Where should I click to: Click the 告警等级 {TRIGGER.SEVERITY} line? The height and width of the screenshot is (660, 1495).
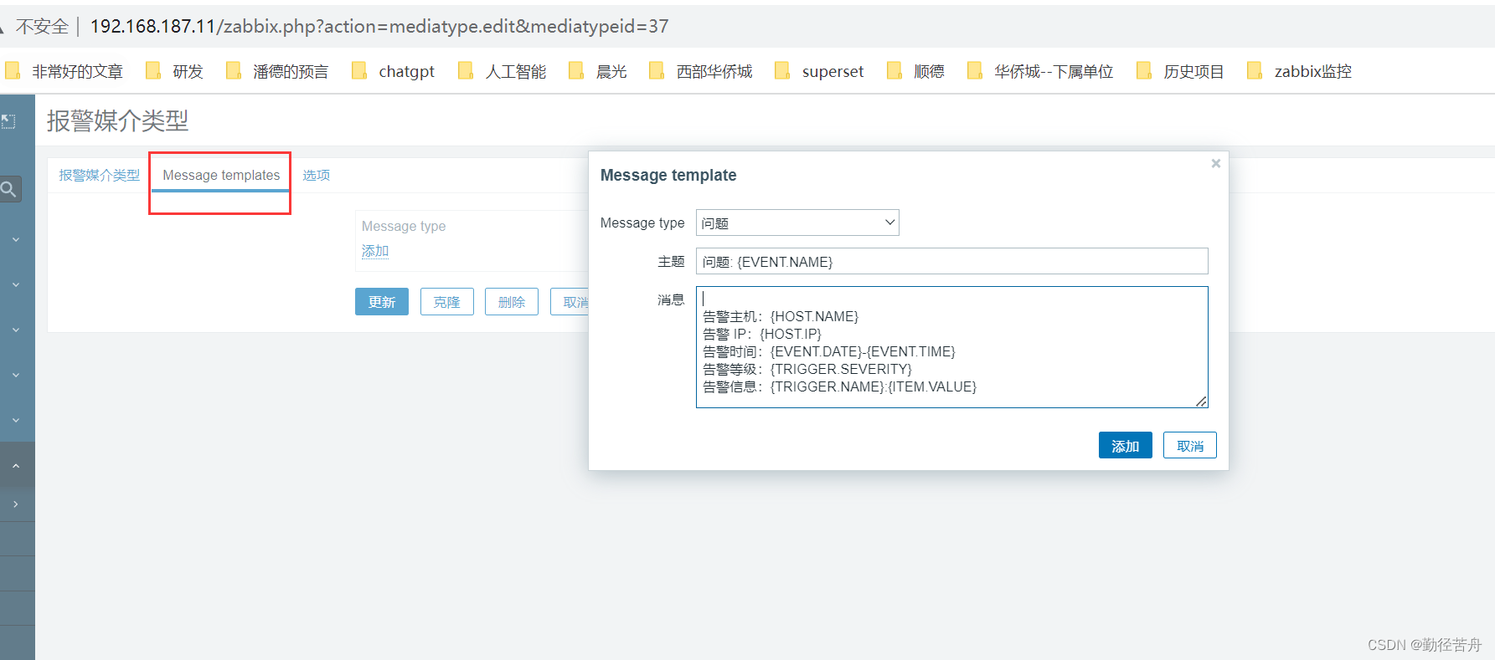pyautogui.click(x=807, y=369)
